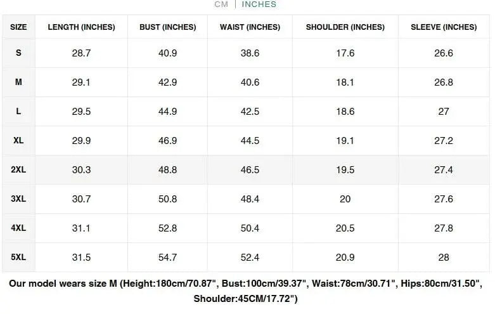Select the size S row label
This screenshot has width=495, height=314.
(x=18, y=53)
